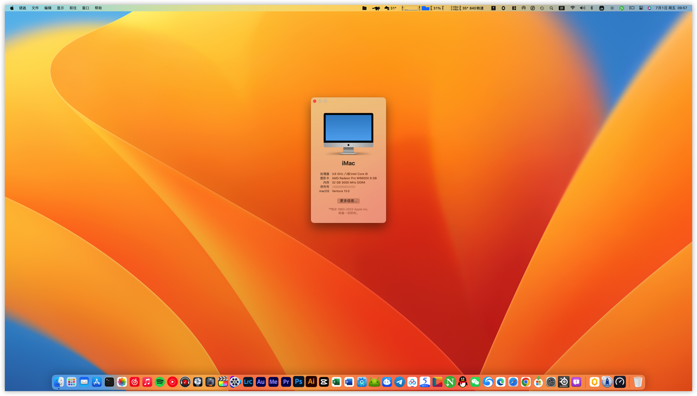The image size is (697, 396).
Task: Open the 文件 menu
Action: tap(35, 8)
